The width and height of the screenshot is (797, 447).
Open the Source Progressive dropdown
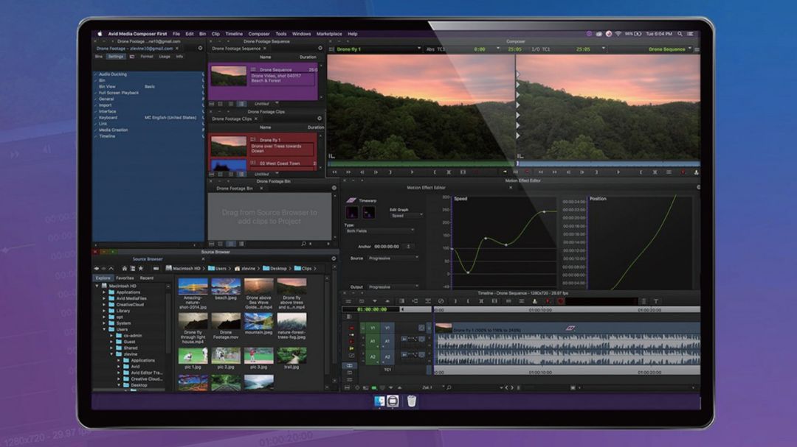click(393, 258)
